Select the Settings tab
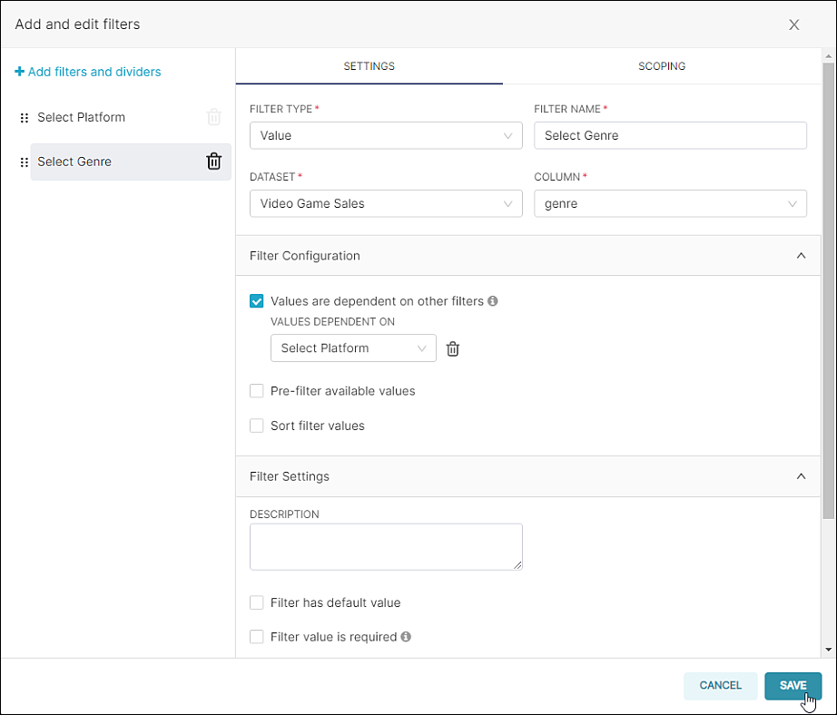 coord(369,66)
